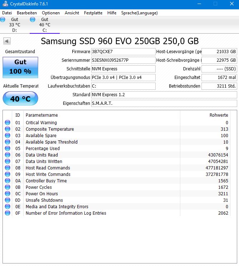The image size is (239, 266).
Task: Click the CrystalDiskInfo app icon in title bar
Action: pos(5,4)
